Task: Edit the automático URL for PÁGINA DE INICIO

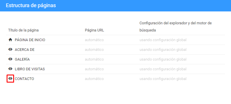Action: tap(94, 40)
